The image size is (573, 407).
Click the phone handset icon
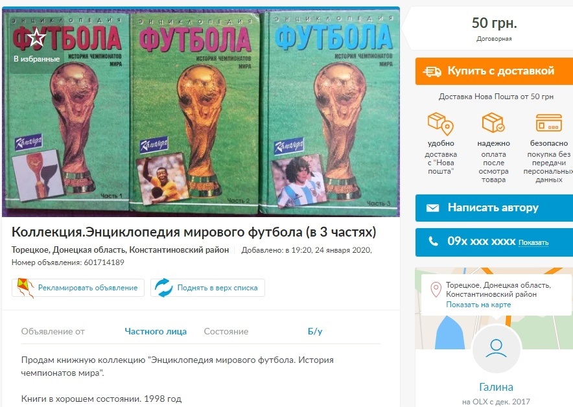click(433, 241)
